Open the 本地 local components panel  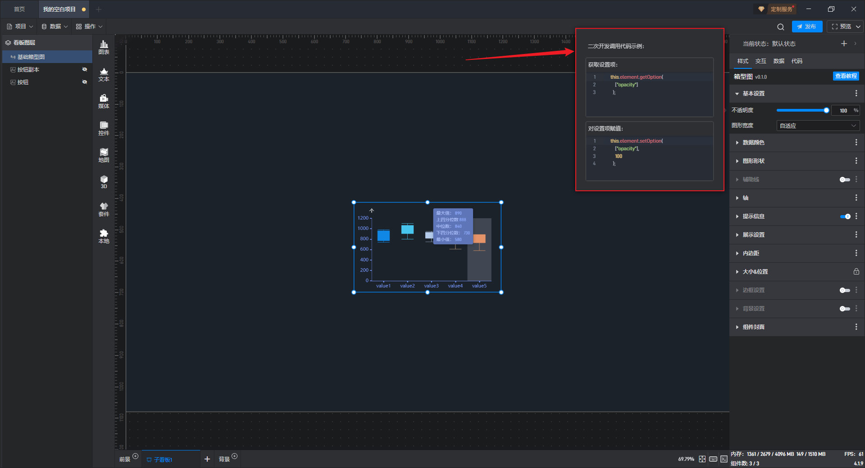click(x=104, y=236)
